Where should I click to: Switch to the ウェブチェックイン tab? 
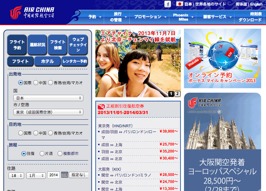pos(78,45)
